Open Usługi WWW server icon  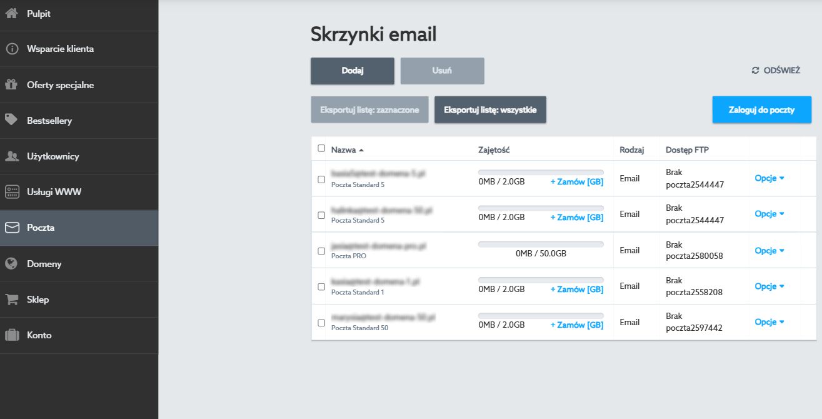pyautogui.click(x=11, y=192)
